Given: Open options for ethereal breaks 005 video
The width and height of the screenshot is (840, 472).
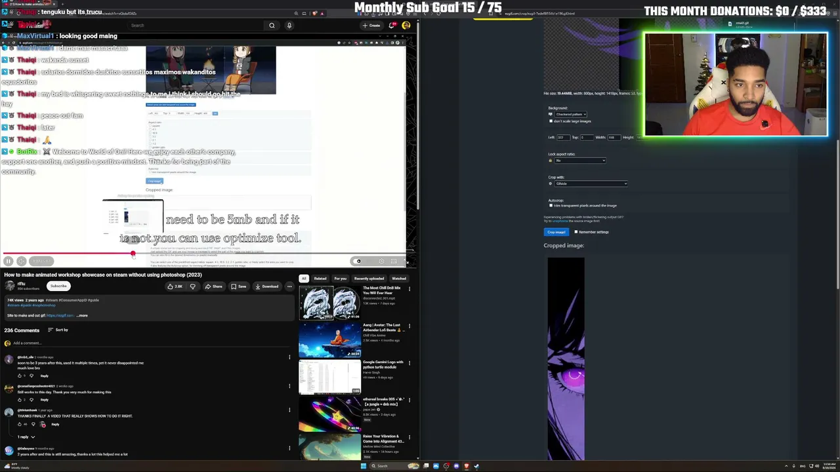Looking at the screenshot, I should 409,400.
